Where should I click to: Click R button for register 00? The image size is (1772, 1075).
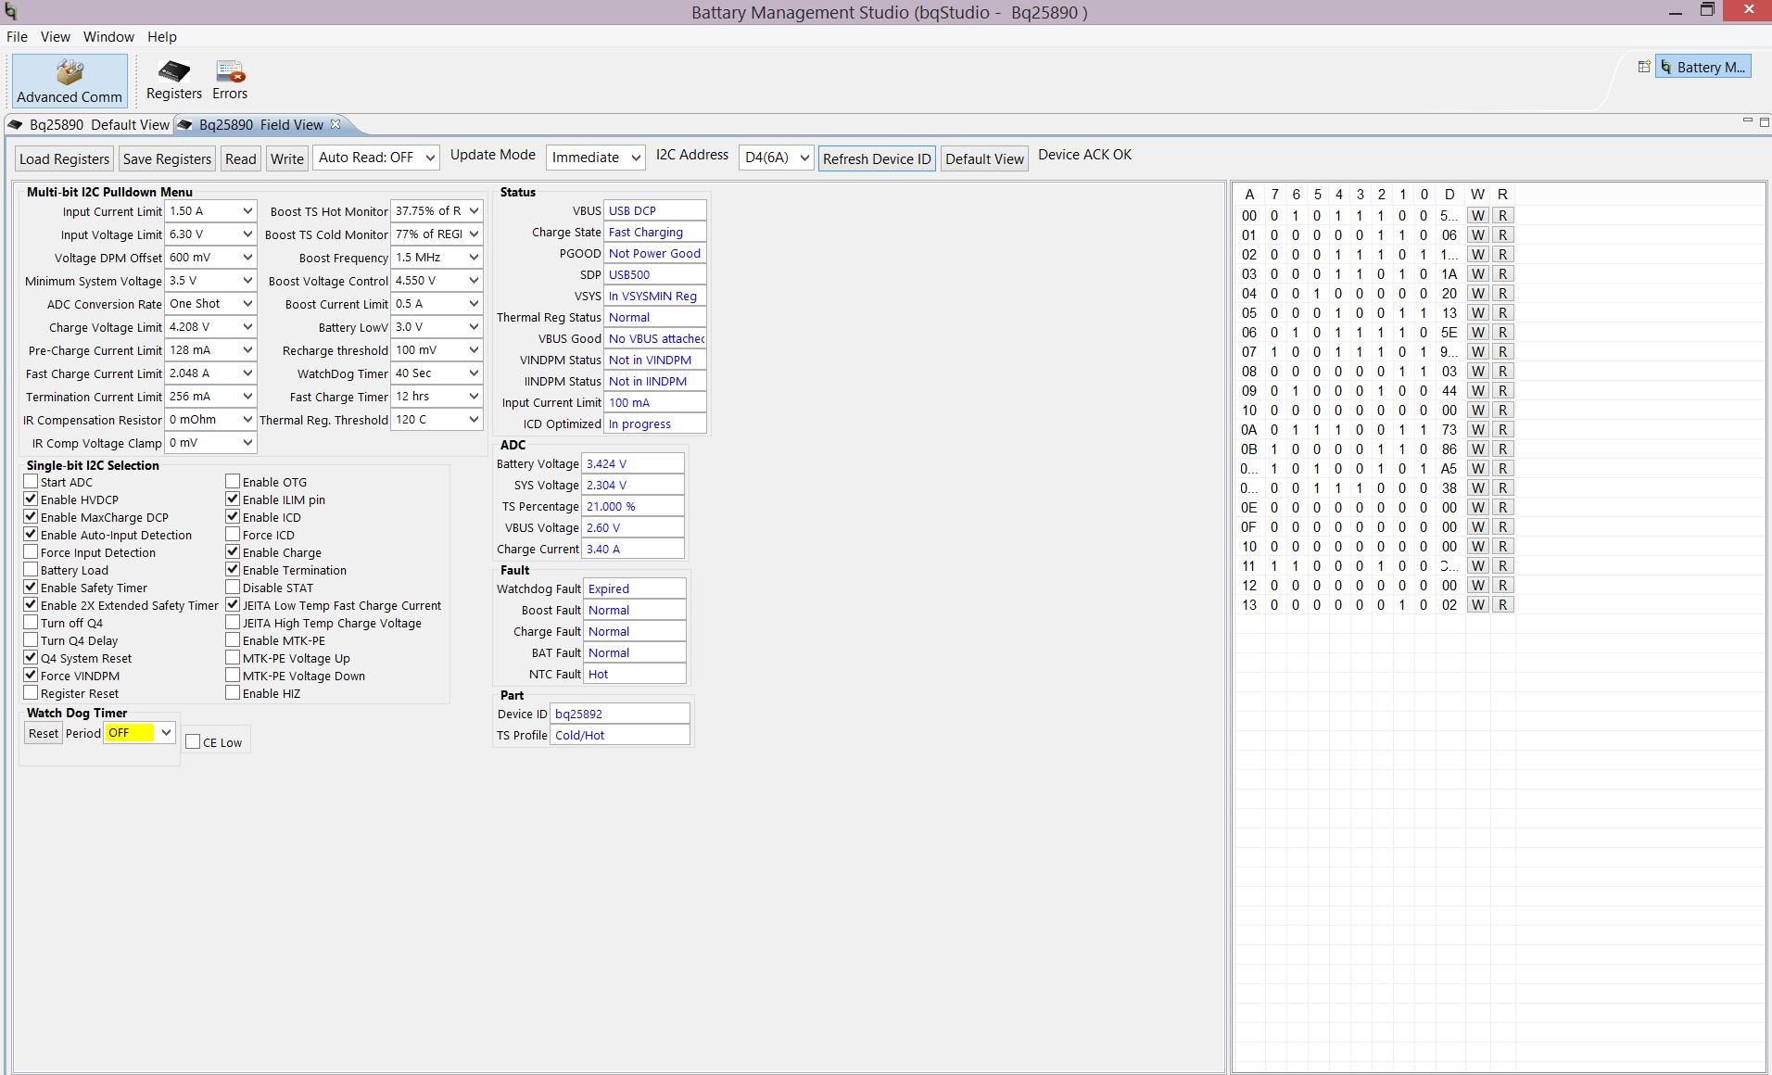coord(1502,215)
